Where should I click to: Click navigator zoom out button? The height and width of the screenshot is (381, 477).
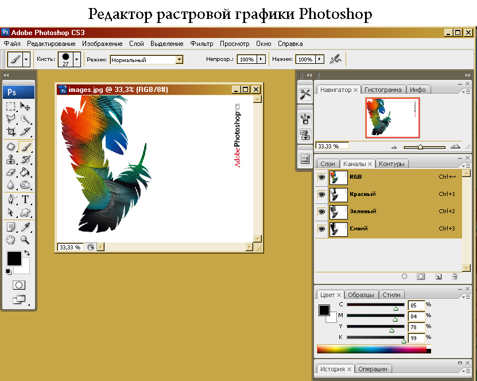[394, 147]
